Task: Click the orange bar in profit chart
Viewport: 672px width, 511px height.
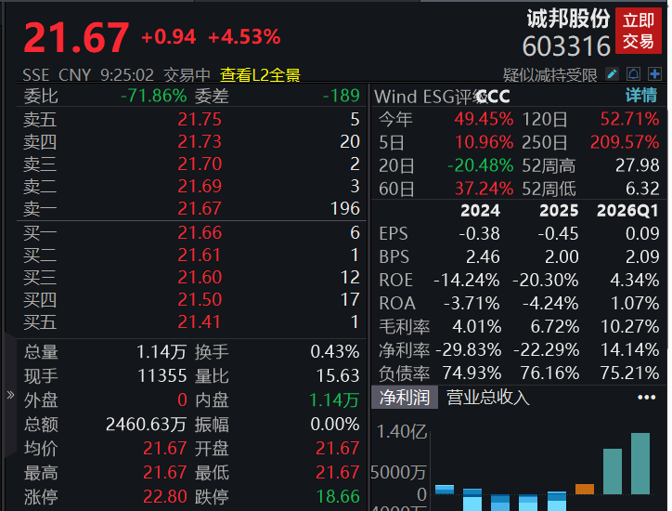Action: click(x=585, y=489)
